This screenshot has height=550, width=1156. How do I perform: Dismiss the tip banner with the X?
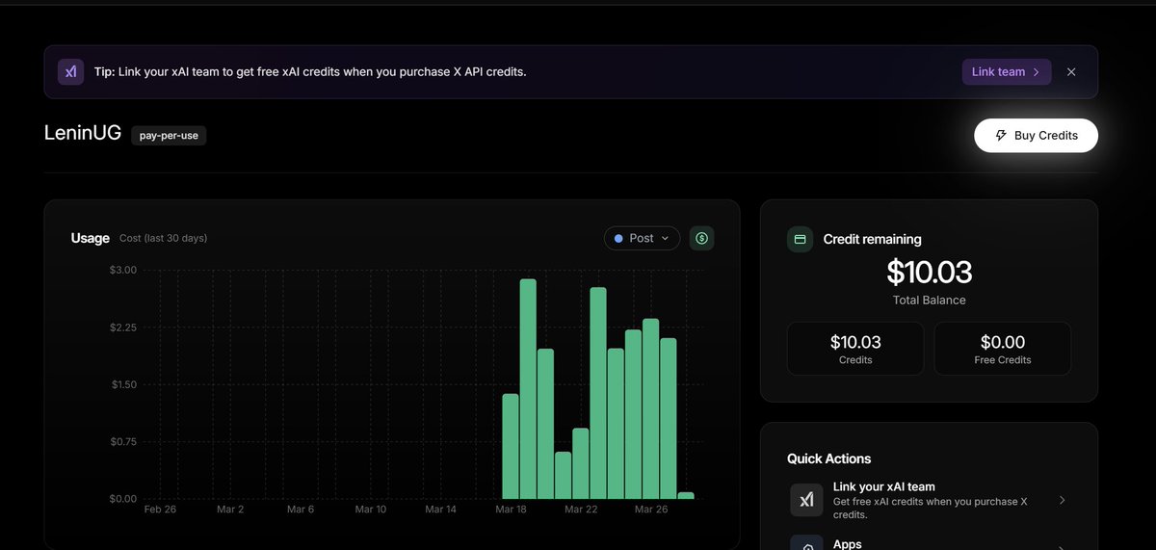[x=1071, y=72]
